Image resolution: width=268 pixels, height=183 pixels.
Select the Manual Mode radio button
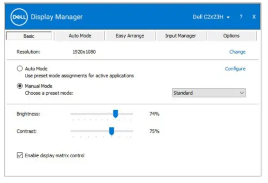[20, 86]
